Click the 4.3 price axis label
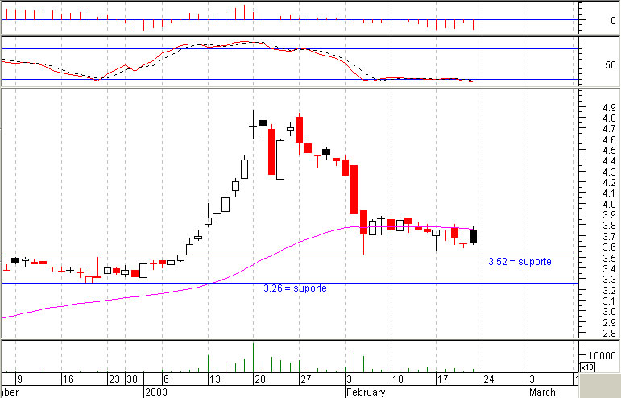The image size is (621, 398). point(609,172)
